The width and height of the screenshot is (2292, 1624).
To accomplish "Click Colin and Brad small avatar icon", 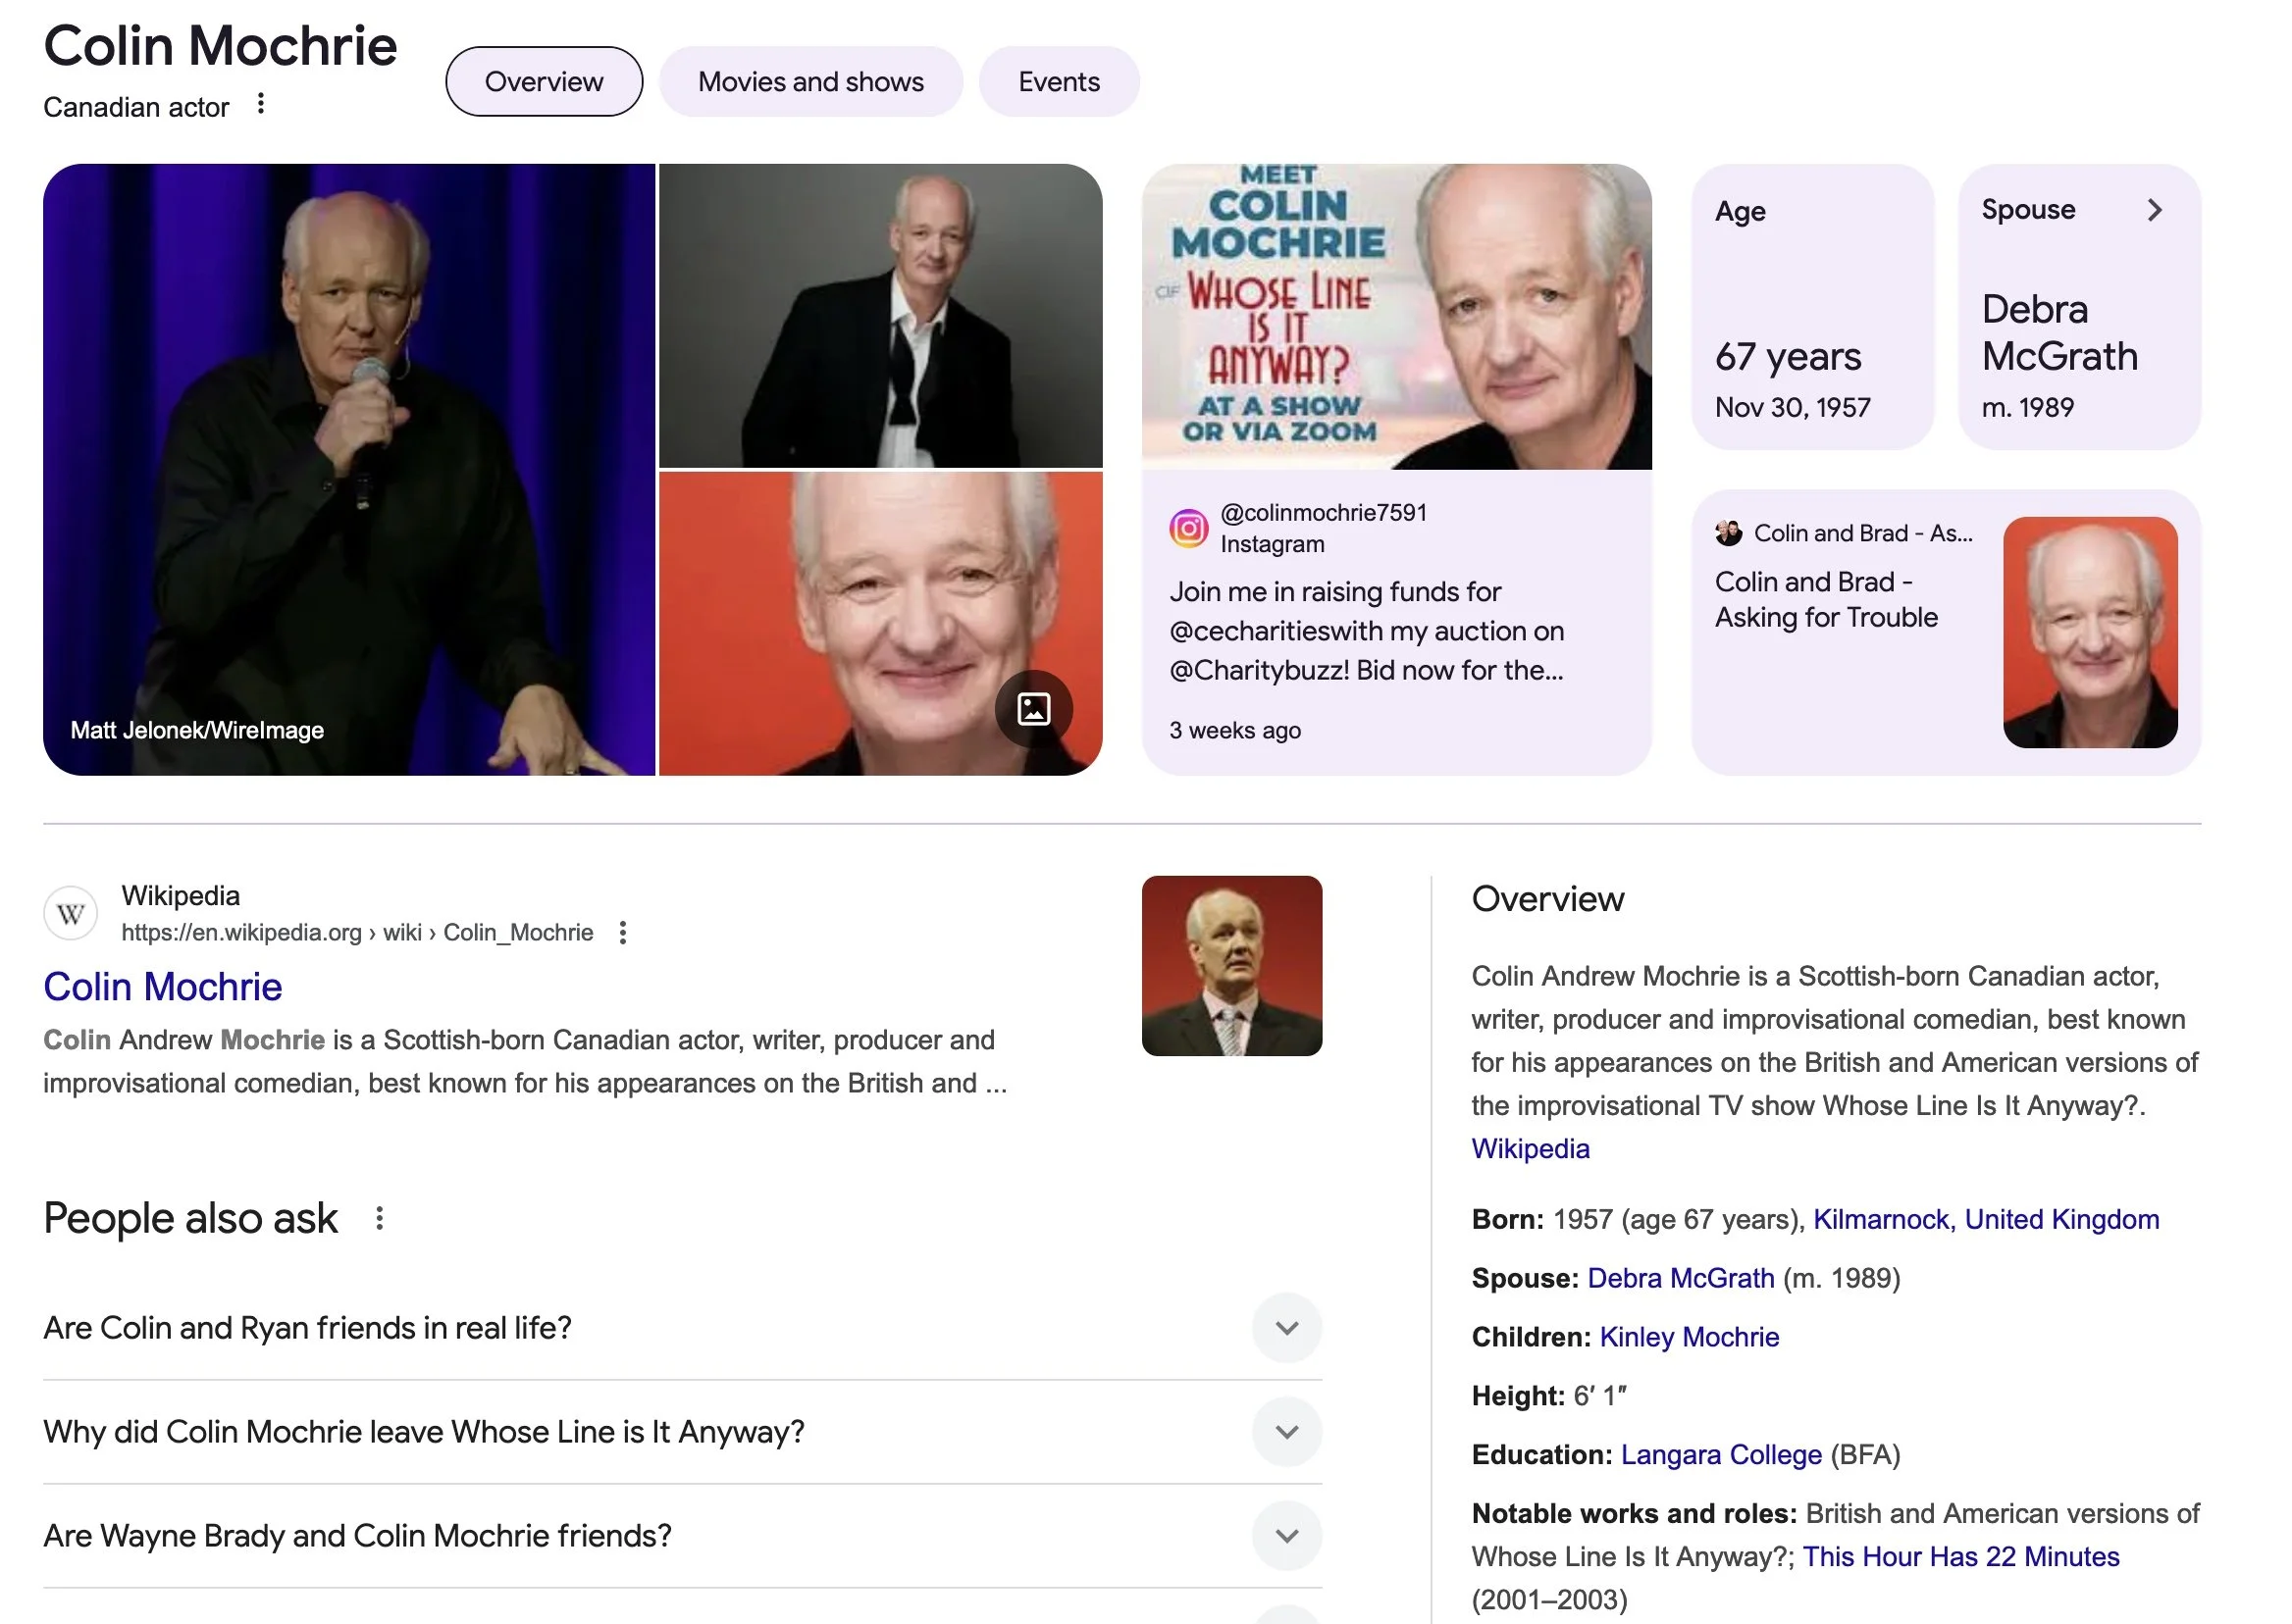I will [x=1728, y=533].
